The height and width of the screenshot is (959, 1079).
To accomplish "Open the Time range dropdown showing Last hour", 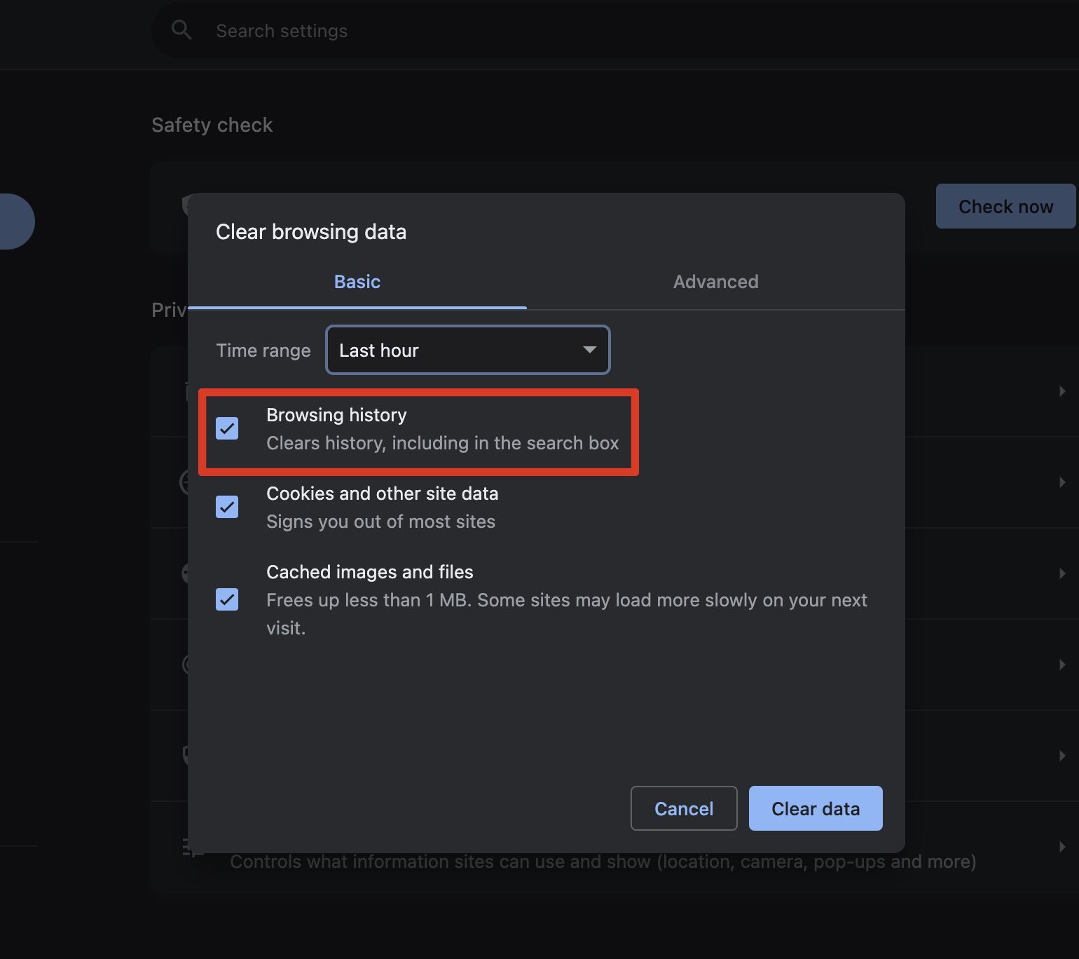I will point(467,350).
